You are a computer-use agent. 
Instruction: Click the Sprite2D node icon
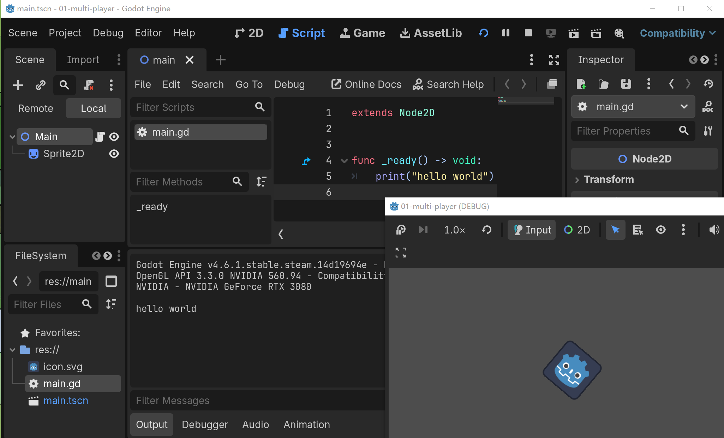pos(34,154)
